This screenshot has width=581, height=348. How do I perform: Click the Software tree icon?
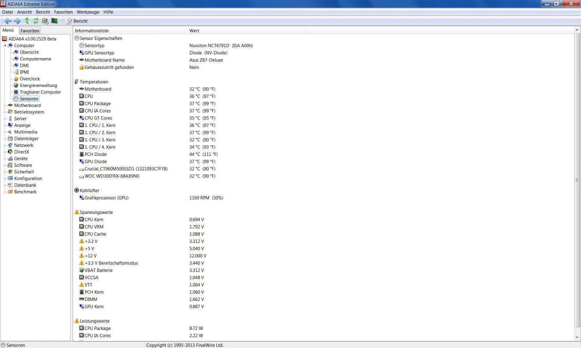pyautogui.click(x=10, y=165)
